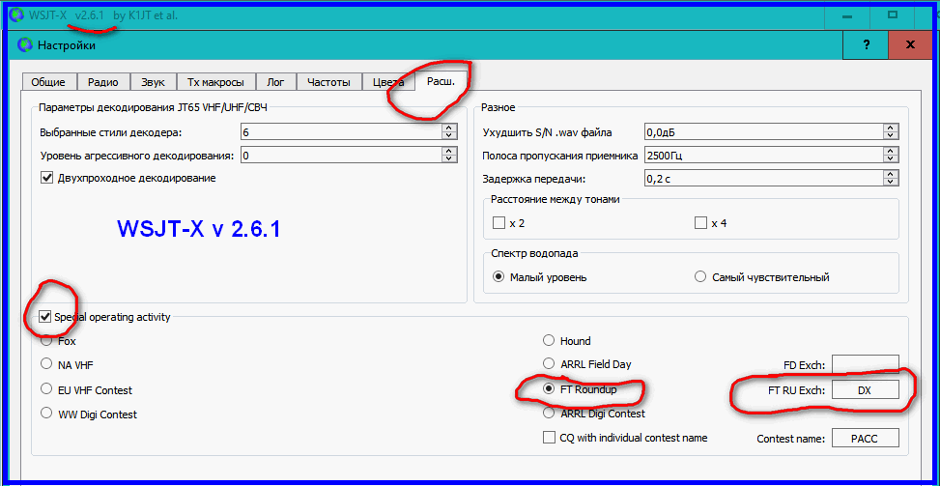
Task: Open the Частоты tab
Action: pos(329,82)
